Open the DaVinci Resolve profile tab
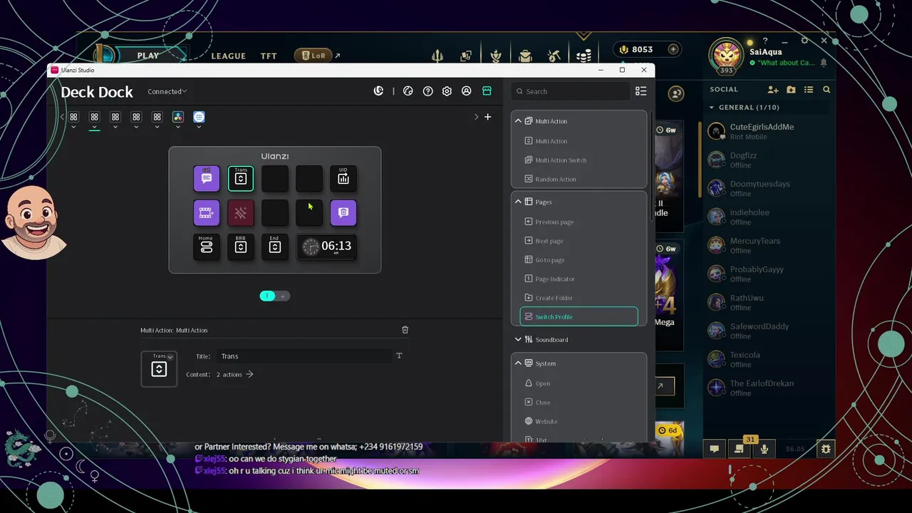The image size is (912, 513). pos(178,117)
